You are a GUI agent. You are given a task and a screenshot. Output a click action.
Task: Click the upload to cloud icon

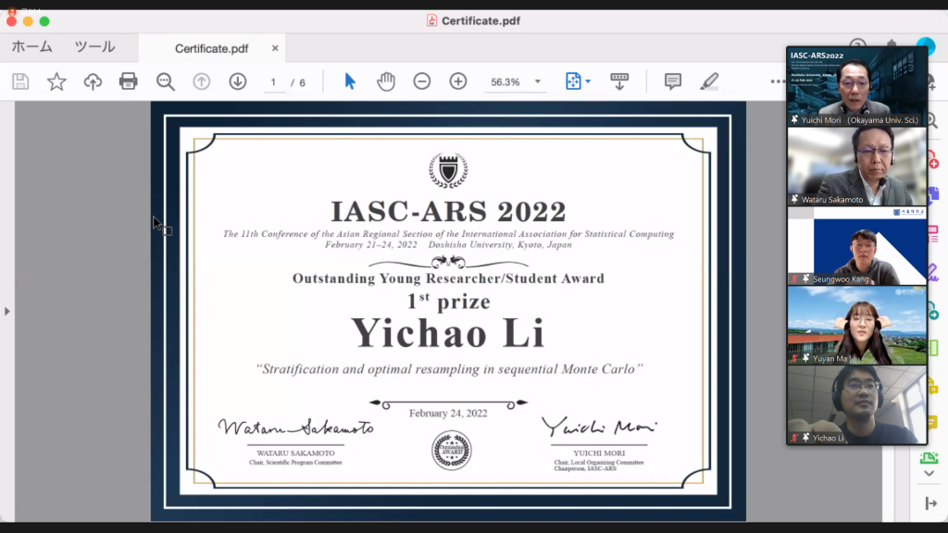[93, 81]
